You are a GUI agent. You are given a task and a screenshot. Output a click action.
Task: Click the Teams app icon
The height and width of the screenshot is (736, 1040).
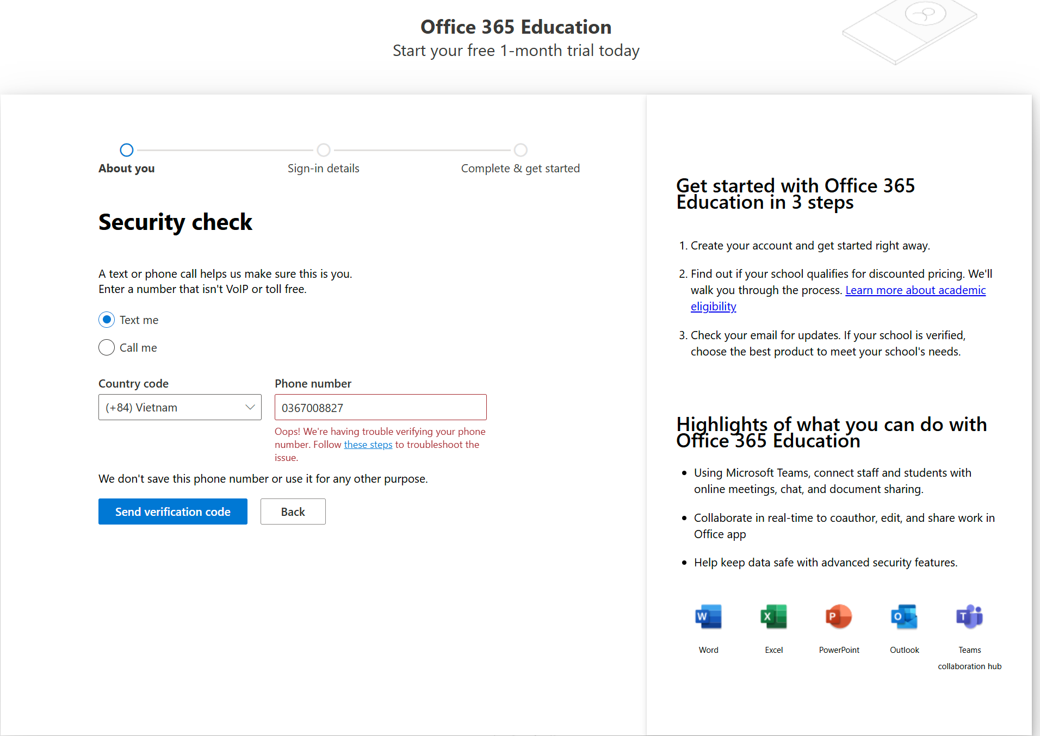[x=969, y=616]
